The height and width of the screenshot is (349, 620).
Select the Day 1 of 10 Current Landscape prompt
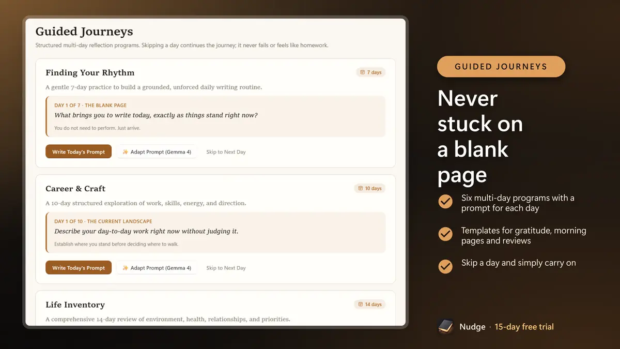click(x=215, y=233)
